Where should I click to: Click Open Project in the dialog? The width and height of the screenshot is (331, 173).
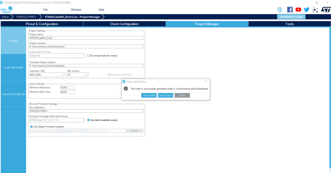[166, 95]
